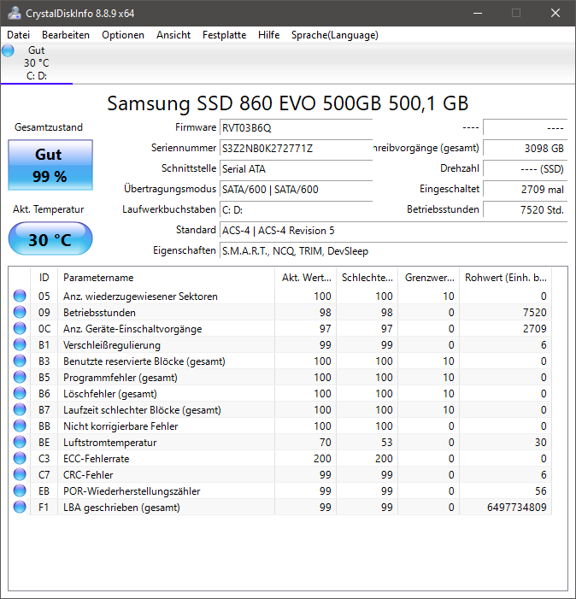Viewport: 576px width, 599px height.
Task: Open the Festplatte menu
Action: [x=224, y=35]
